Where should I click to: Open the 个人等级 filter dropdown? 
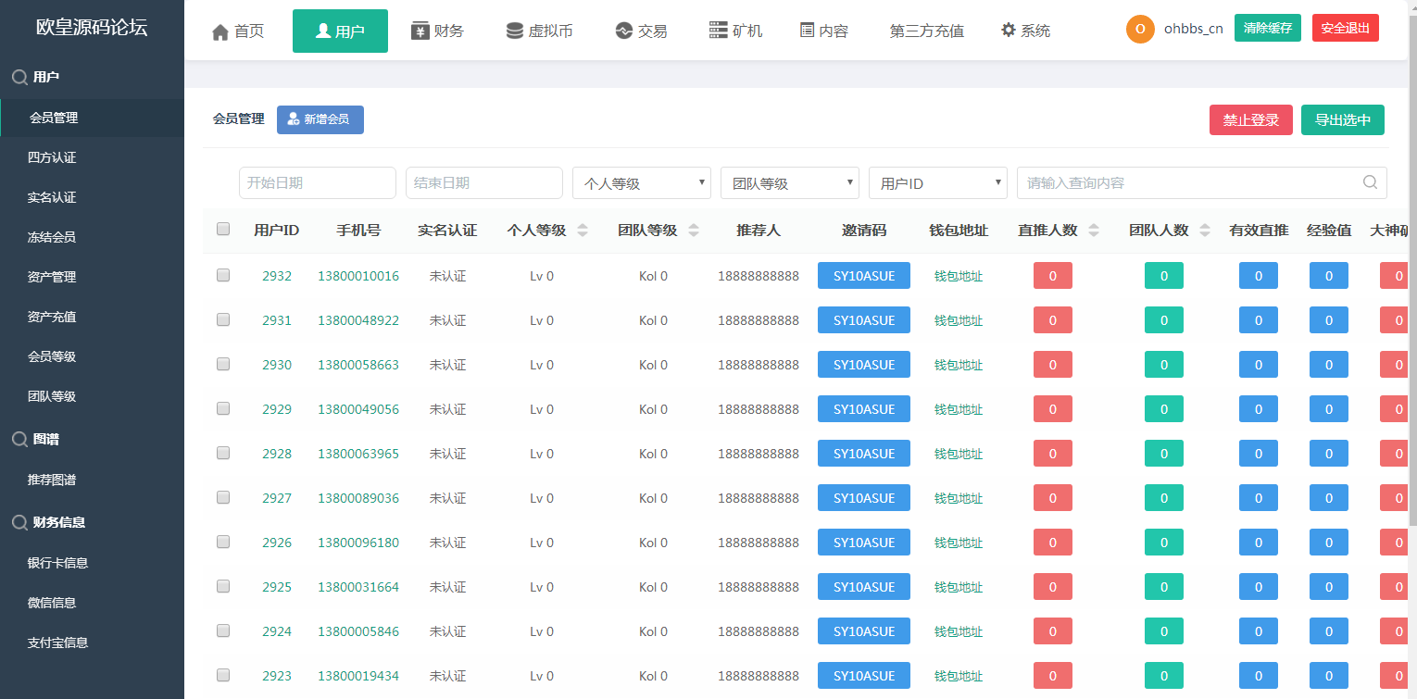641,183
